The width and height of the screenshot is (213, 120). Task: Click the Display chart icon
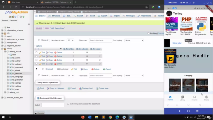pos(81,88)
